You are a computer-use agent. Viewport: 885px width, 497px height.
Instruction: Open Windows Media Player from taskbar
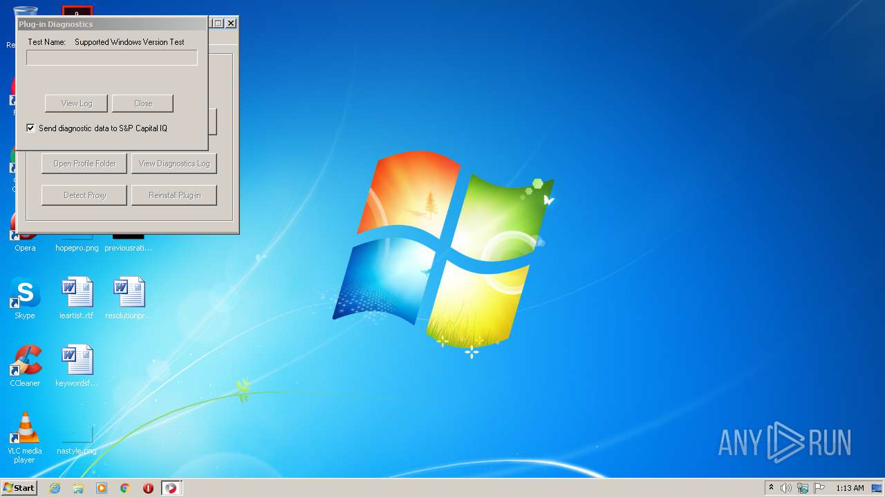(102, 488)
